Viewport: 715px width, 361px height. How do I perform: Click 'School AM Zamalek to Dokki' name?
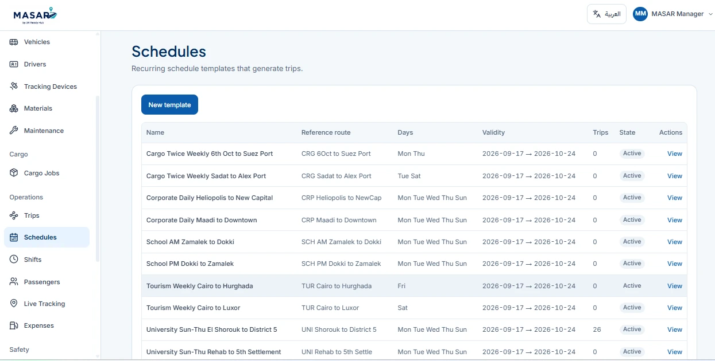[190, 242]
